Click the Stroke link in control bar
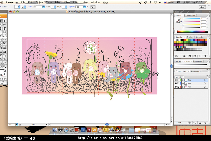211x141 pixels. click(30, 7)
